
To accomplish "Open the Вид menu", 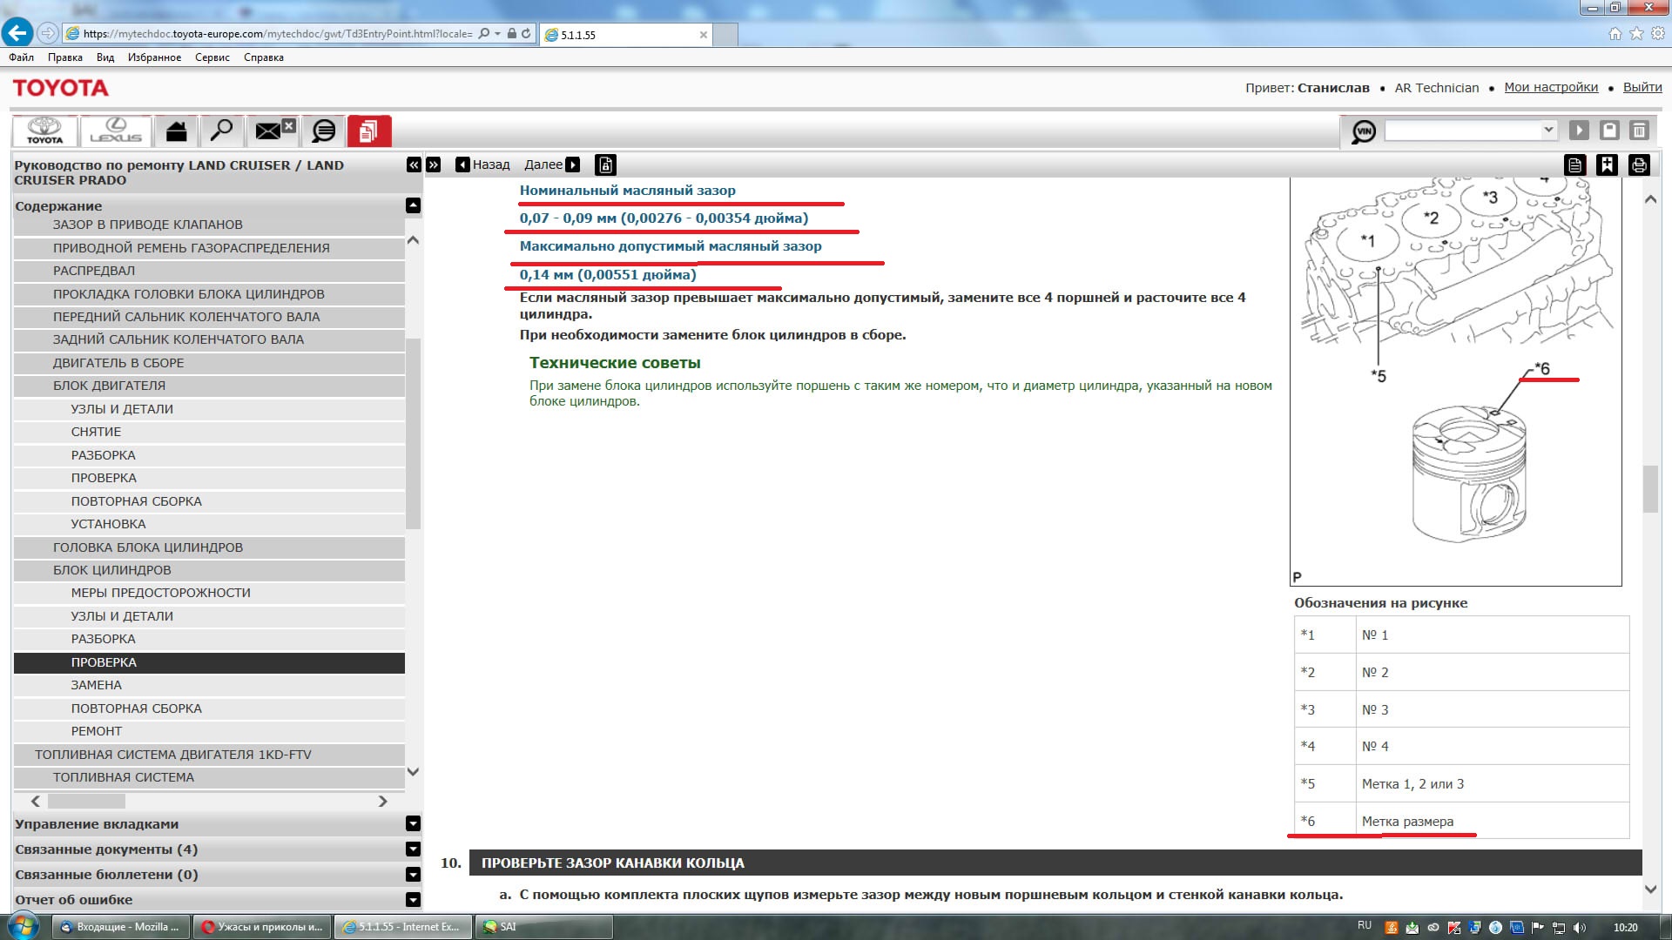I will 105,57.
